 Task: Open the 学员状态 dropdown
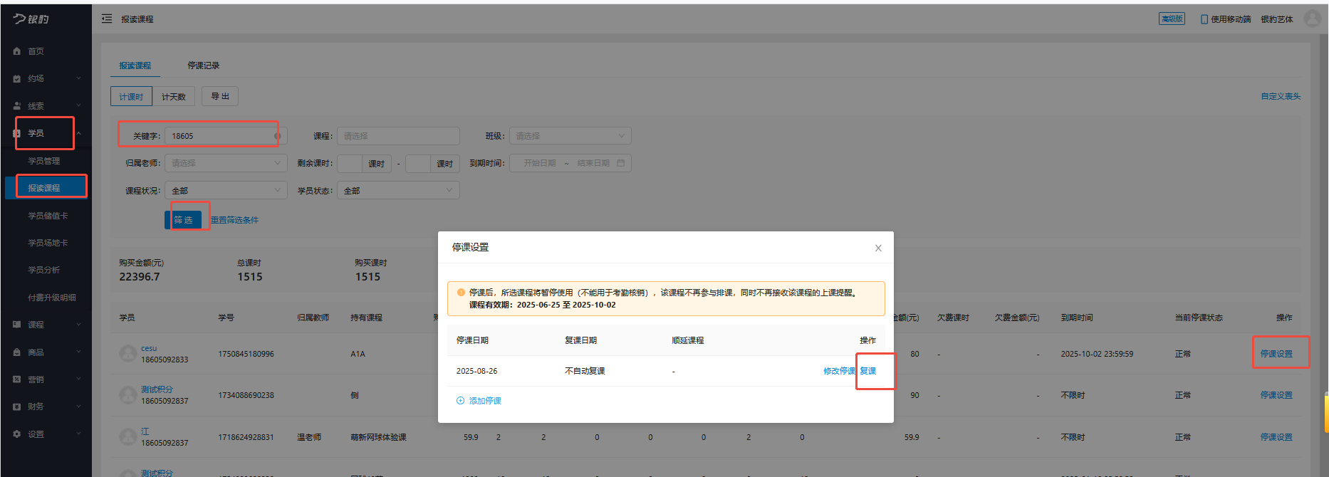(x=398, y=191)
